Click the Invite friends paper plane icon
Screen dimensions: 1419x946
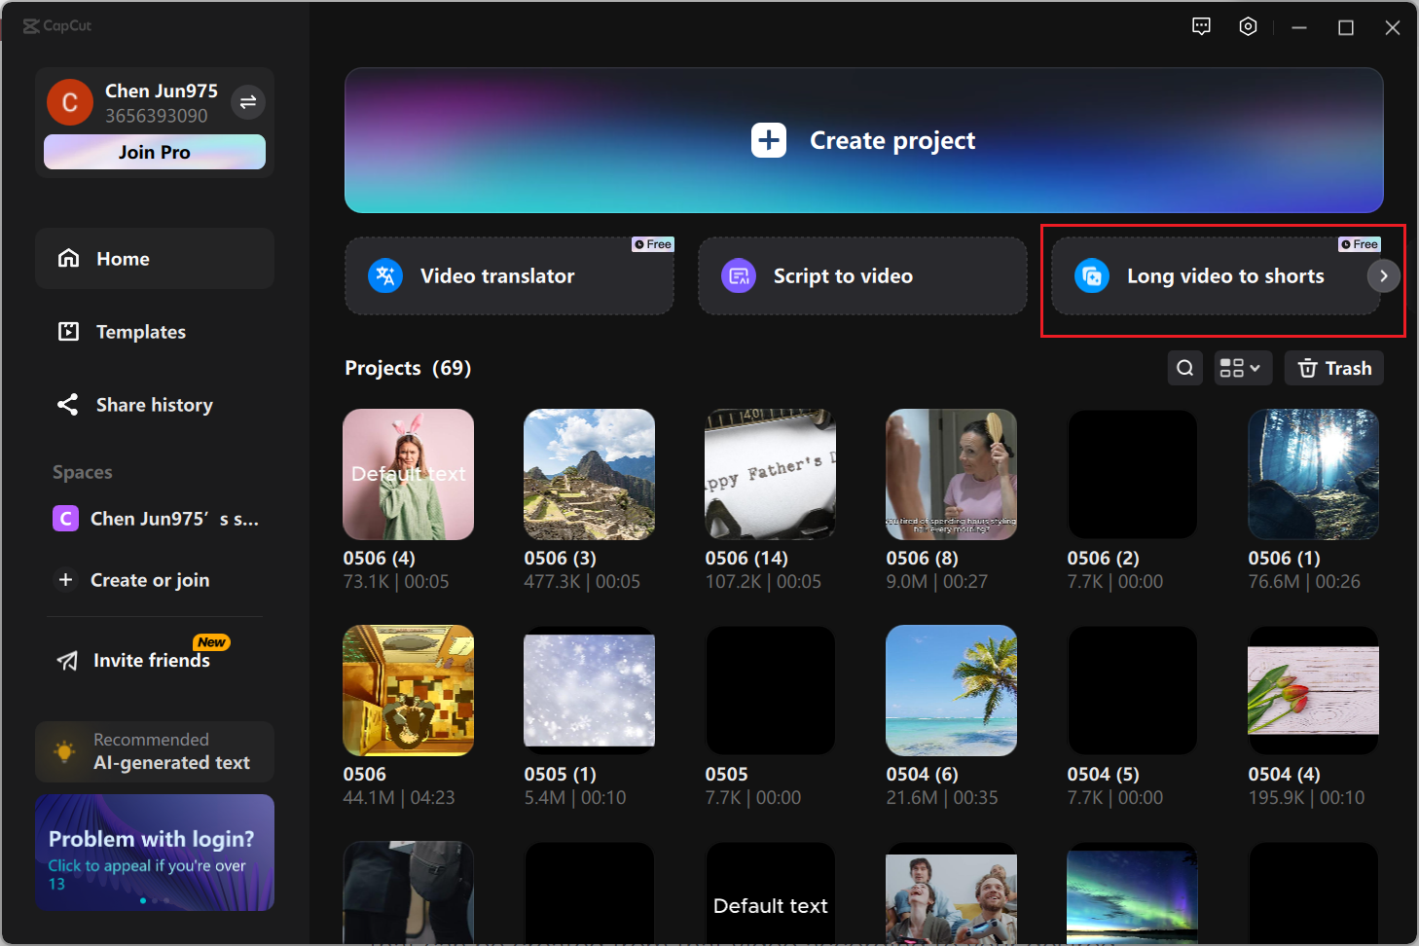tap(66, 660)
